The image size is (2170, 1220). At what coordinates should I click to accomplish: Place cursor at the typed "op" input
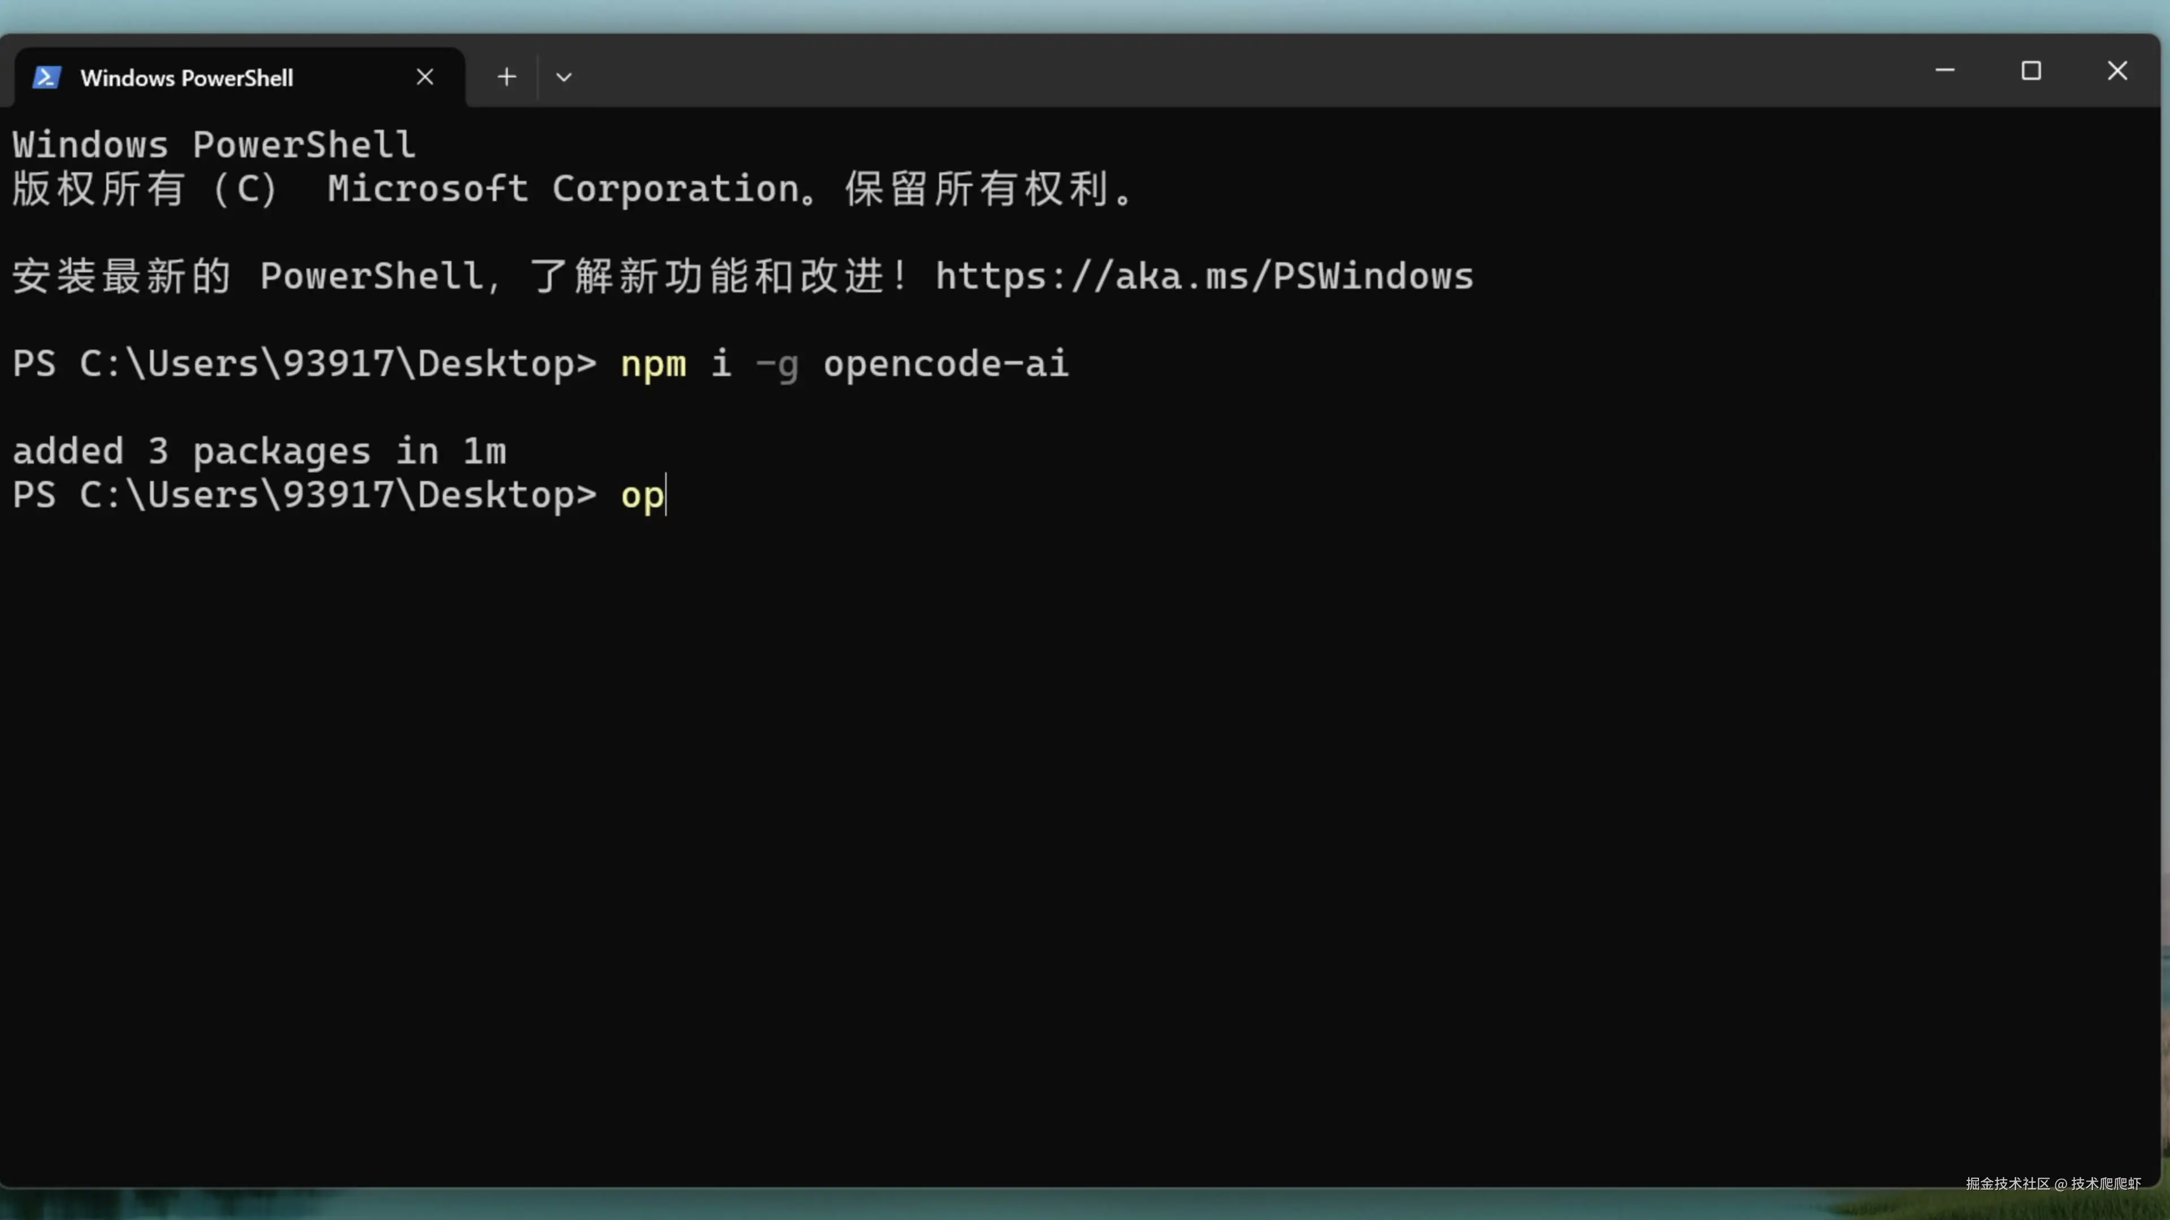click(x=642, y=495)
